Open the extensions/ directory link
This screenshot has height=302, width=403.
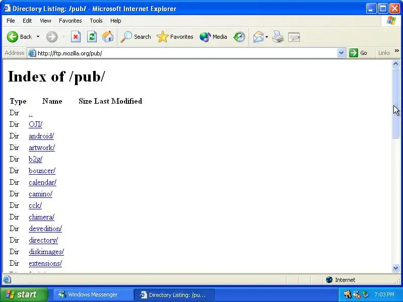(45, 263)
